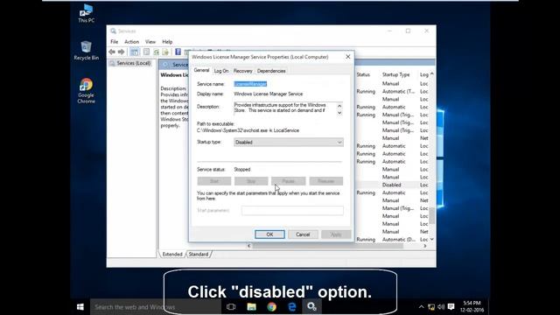Open the Action menu in Services
This screenshot has height=315, width=560.
click(132, 42)
